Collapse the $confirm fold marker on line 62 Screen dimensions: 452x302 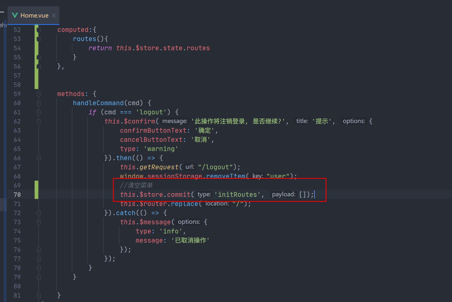tap(39, 122)
